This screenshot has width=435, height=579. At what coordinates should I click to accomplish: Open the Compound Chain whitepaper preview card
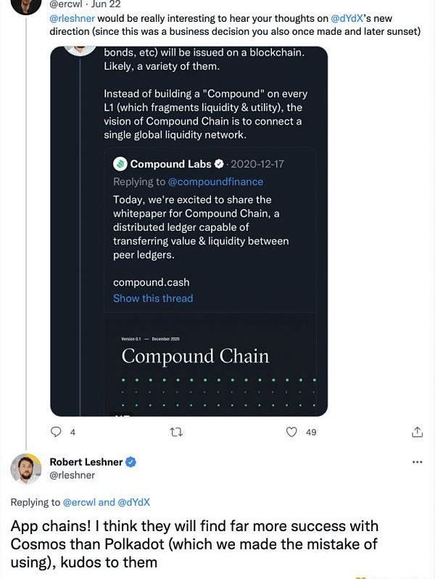point(210,363)
